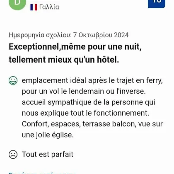This screenshot has height=174, width=174.
Task: Click the text une jolie église
Action: pos(48,135)
